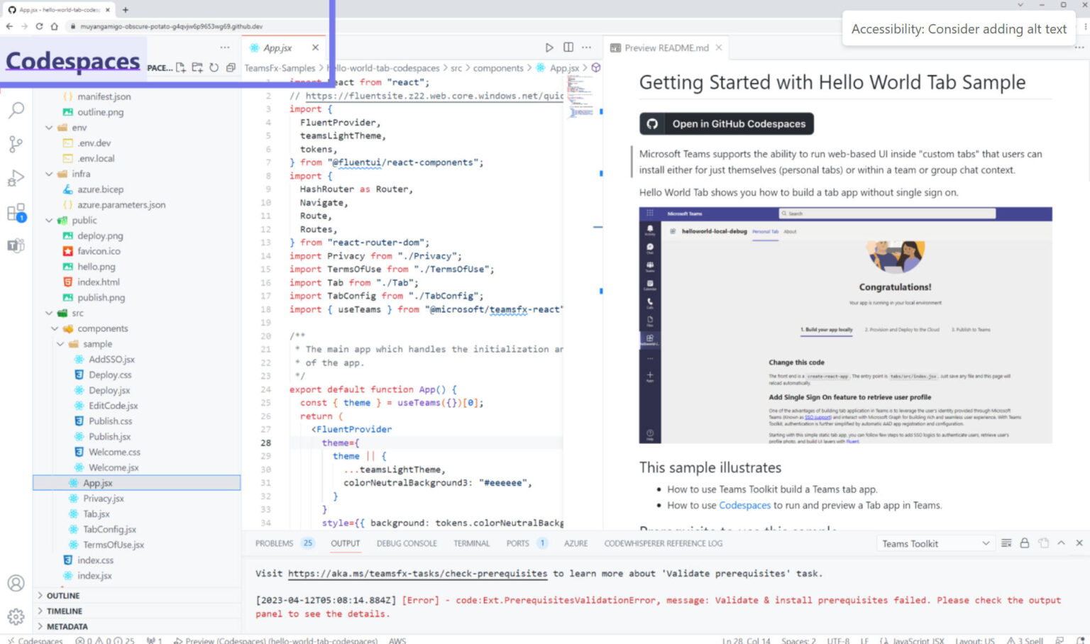
Task: Select Welcome.css in the file explorer
Action: [x=116, y=452]
